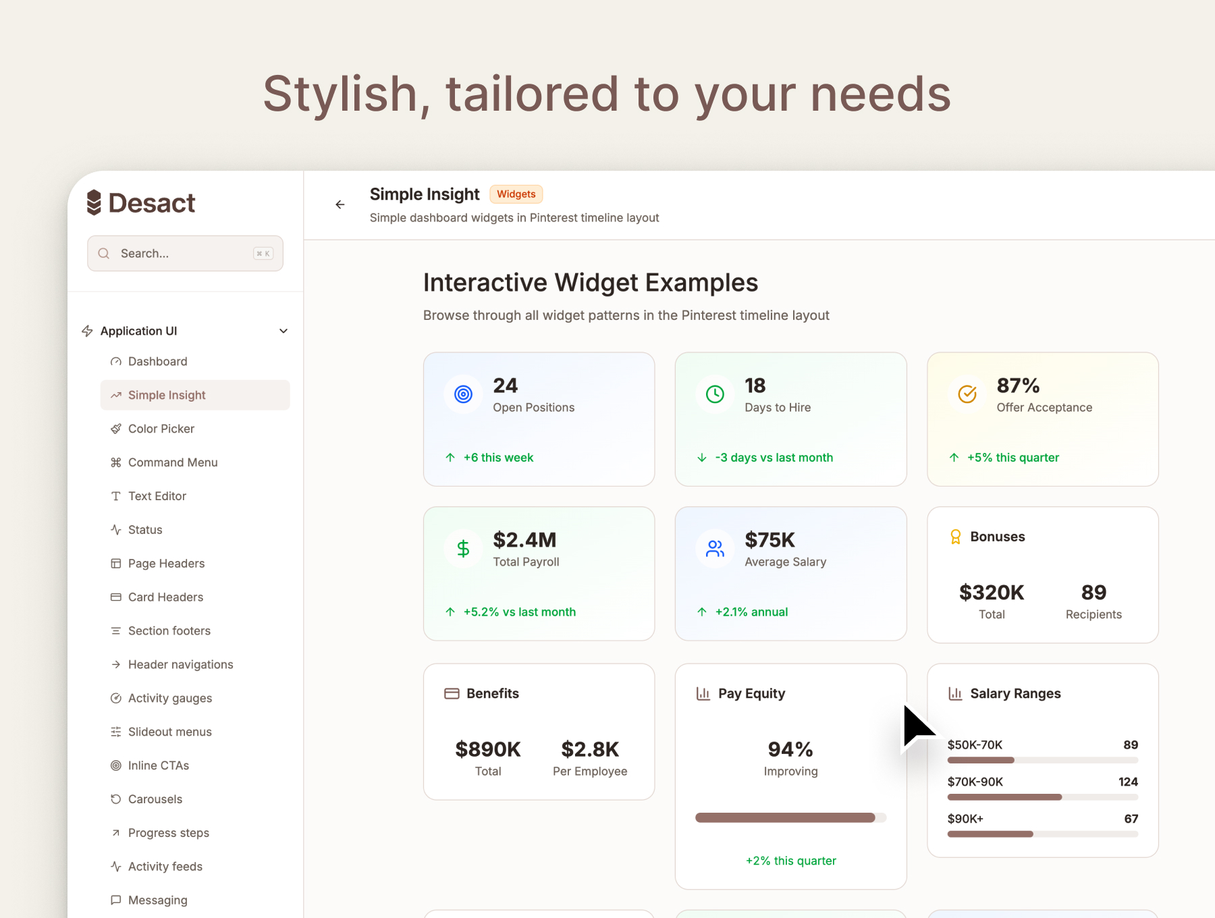1215x918 pixels.
Task: Click the Pay Equity progress bar
Action: pyautogui.click(x=790, y=817)
